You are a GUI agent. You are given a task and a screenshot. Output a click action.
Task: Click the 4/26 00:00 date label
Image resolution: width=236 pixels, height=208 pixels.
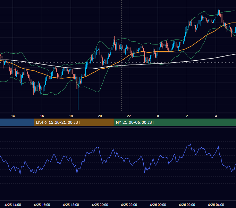coord(158,205)
